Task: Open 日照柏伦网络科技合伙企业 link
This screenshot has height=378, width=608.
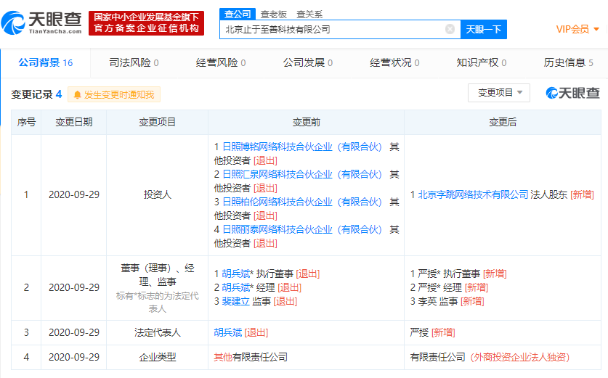Action: (302, 202)
